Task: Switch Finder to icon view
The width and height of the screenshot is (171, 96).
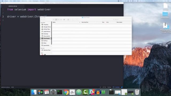Action: point(54,19)
